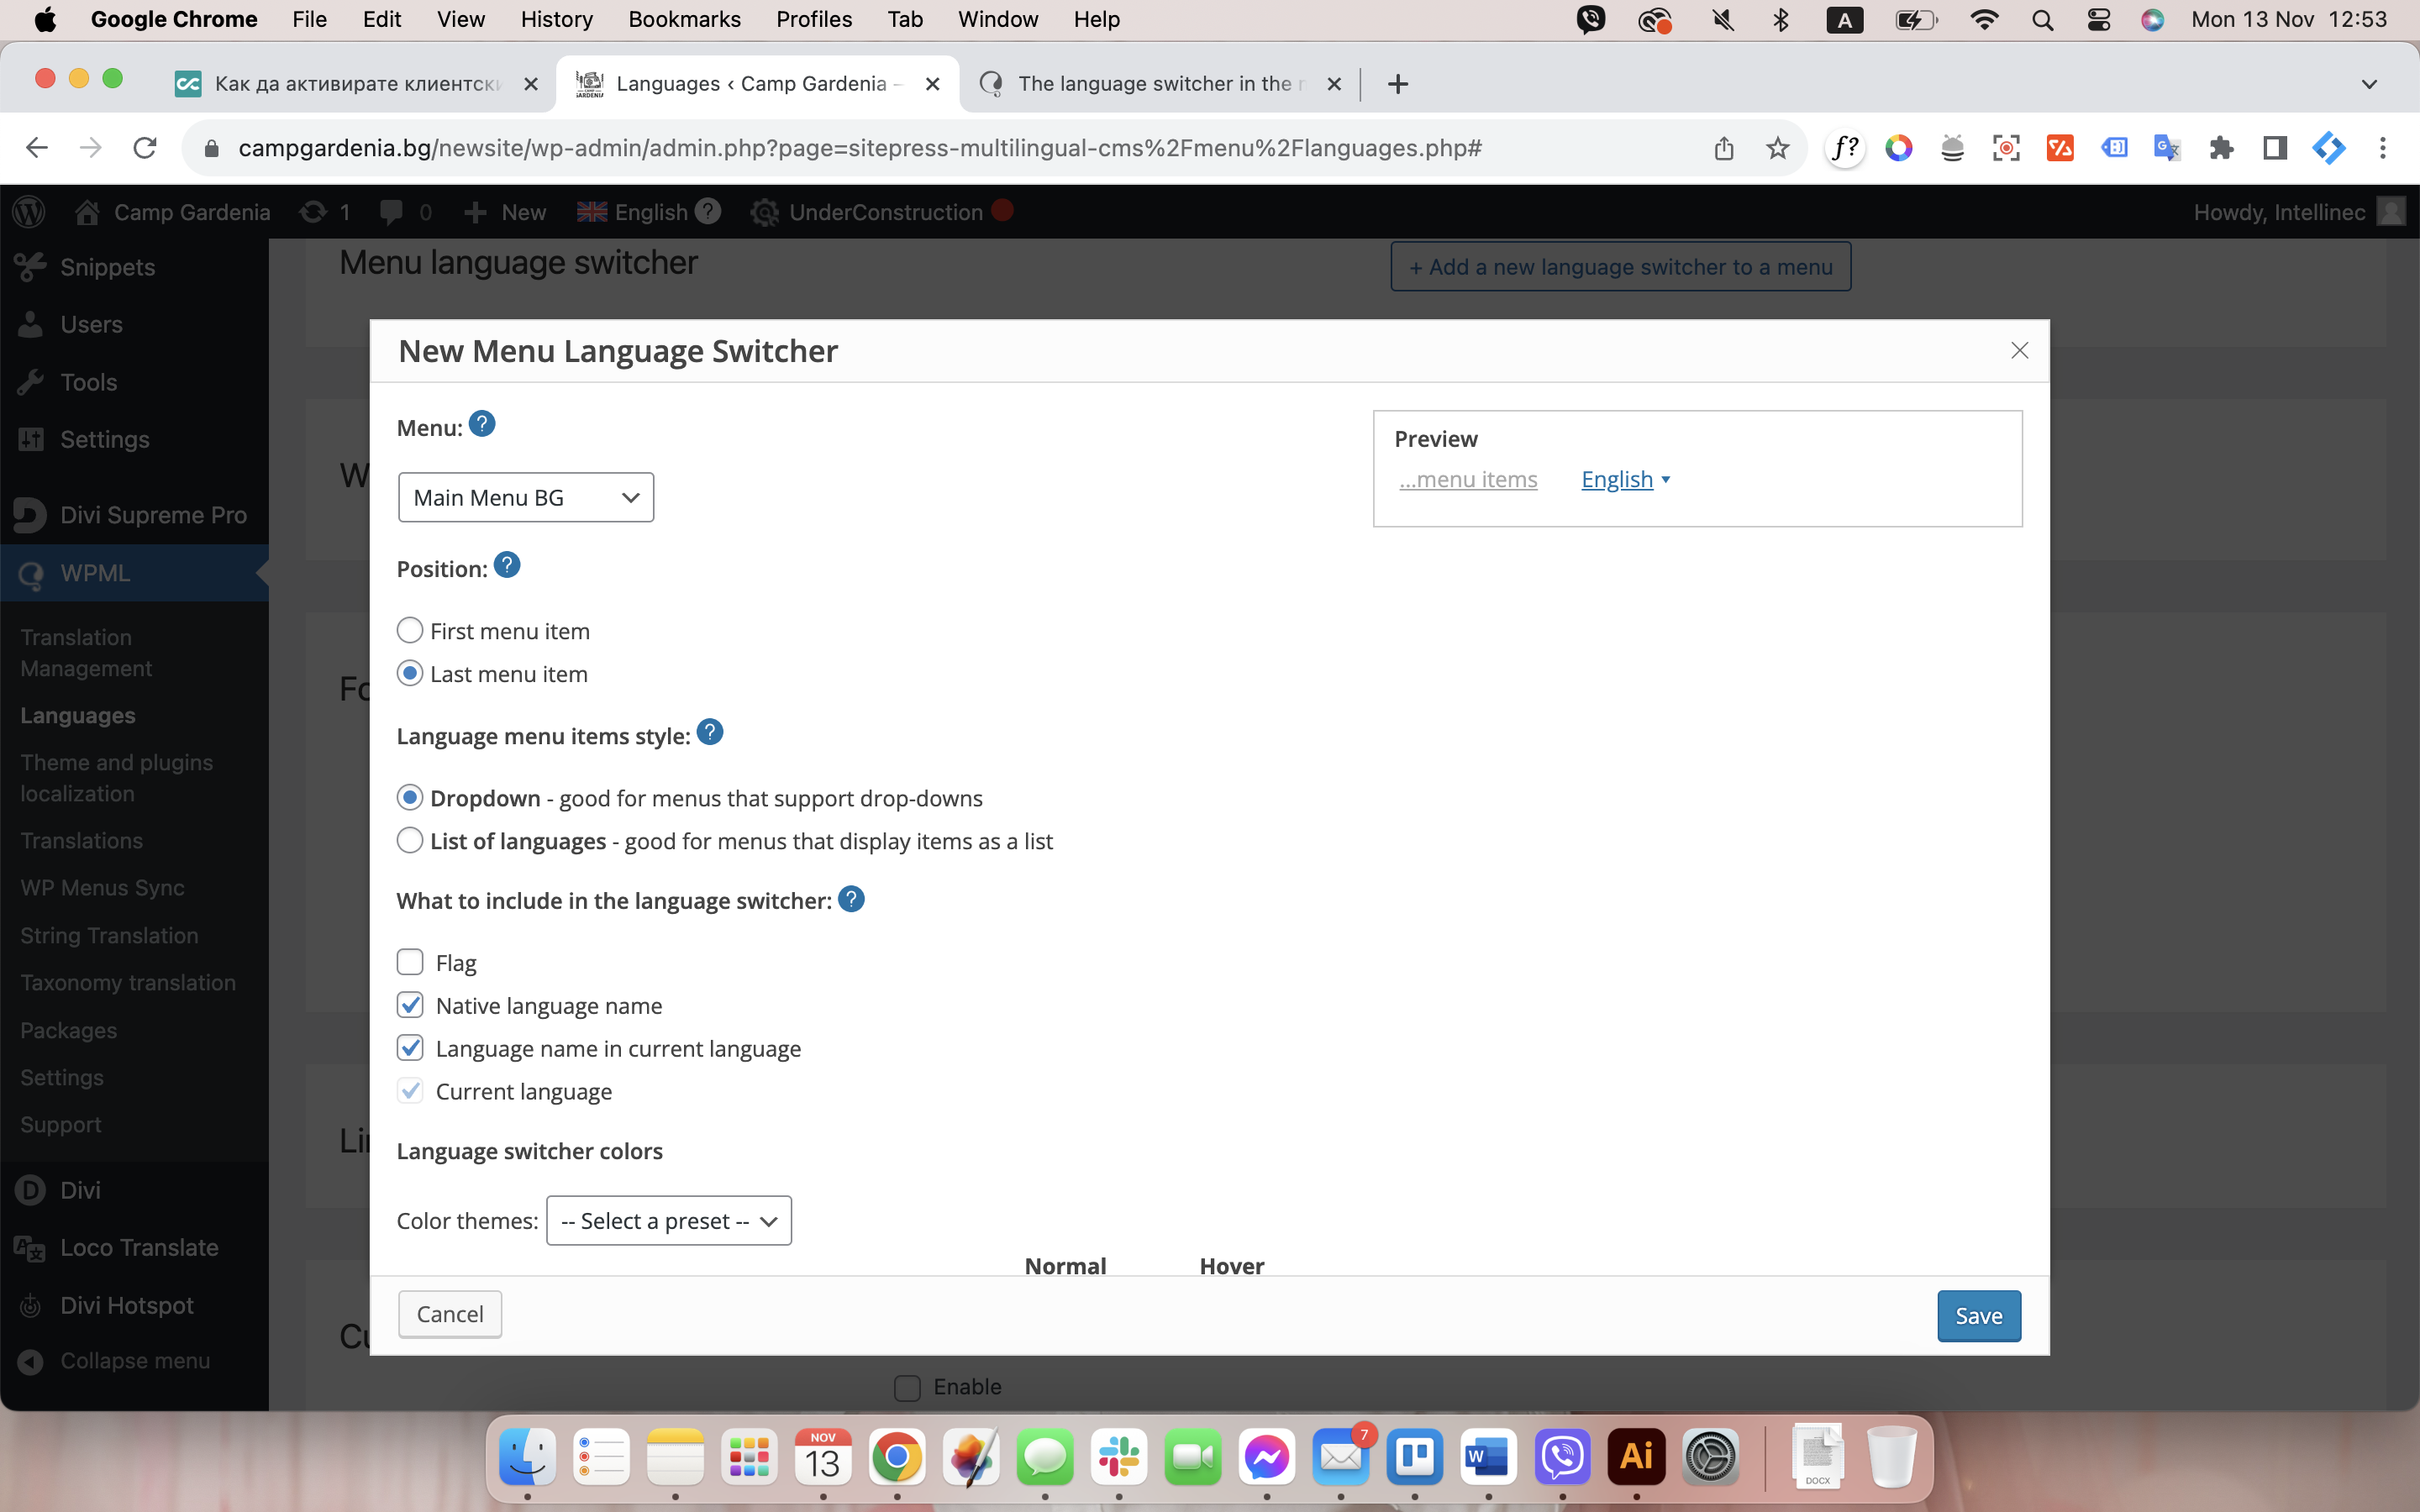Viewport: 2420px width, 1512px height.
Task: Click the updates icon in admin bar
Action: tap(313, 212)
